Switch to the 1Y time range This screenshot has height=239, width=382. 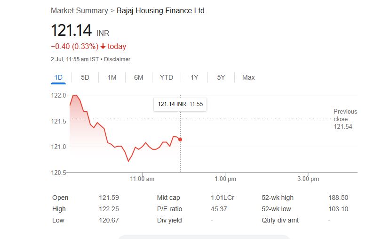(194, 77)
